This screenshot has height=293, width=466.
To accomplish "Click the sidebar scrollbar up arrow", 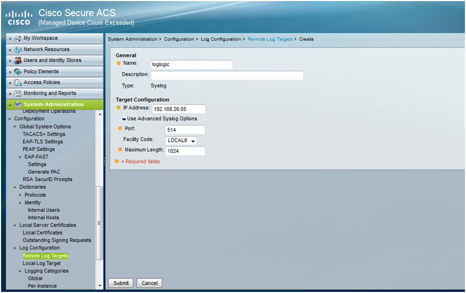I will pos(100,114).
